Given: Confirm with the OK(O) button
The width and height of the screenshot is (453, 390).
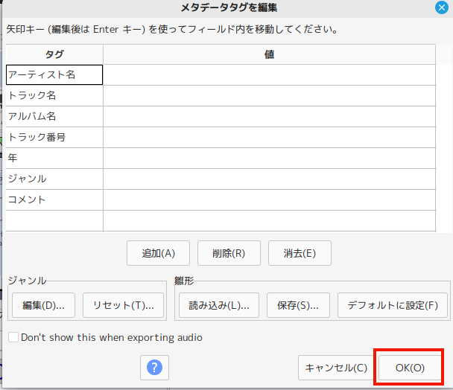Looking at the screenshot, I should click(410, 368).
